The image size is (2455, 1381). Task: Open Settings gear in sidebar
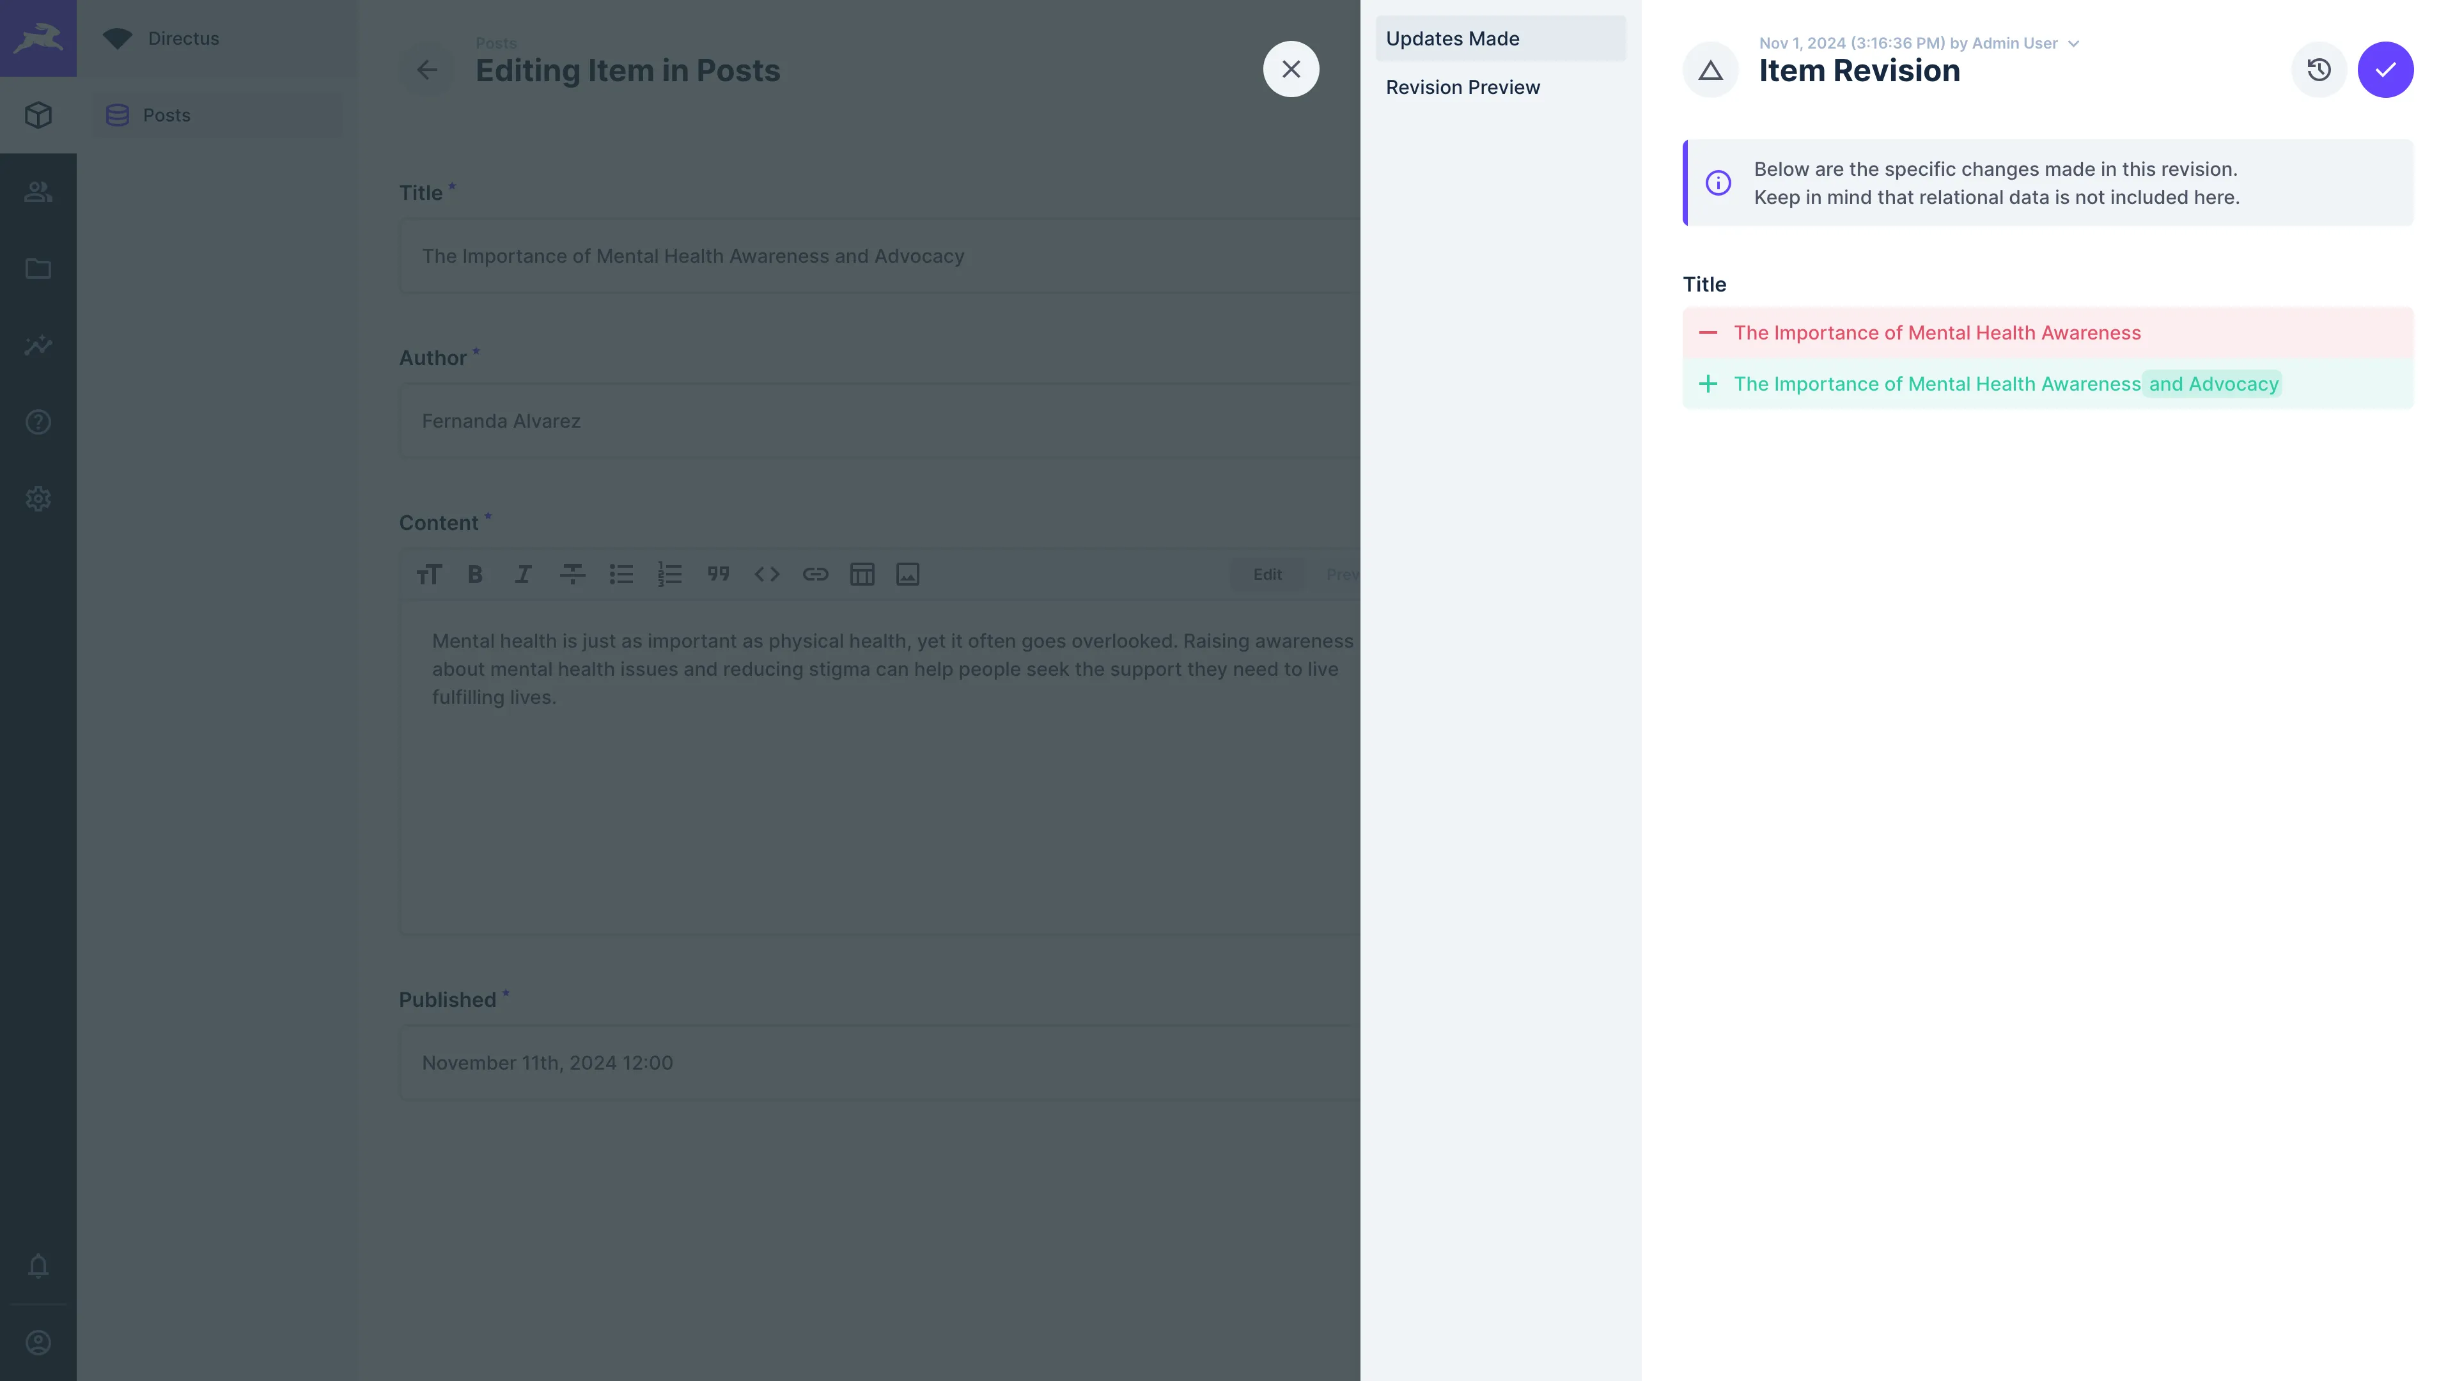[x=38, y=499]
